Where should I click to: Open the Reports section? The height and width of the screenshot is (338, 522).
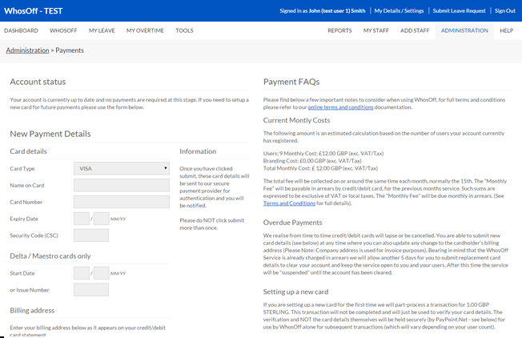pyautogui.click(x=339, y=30)
